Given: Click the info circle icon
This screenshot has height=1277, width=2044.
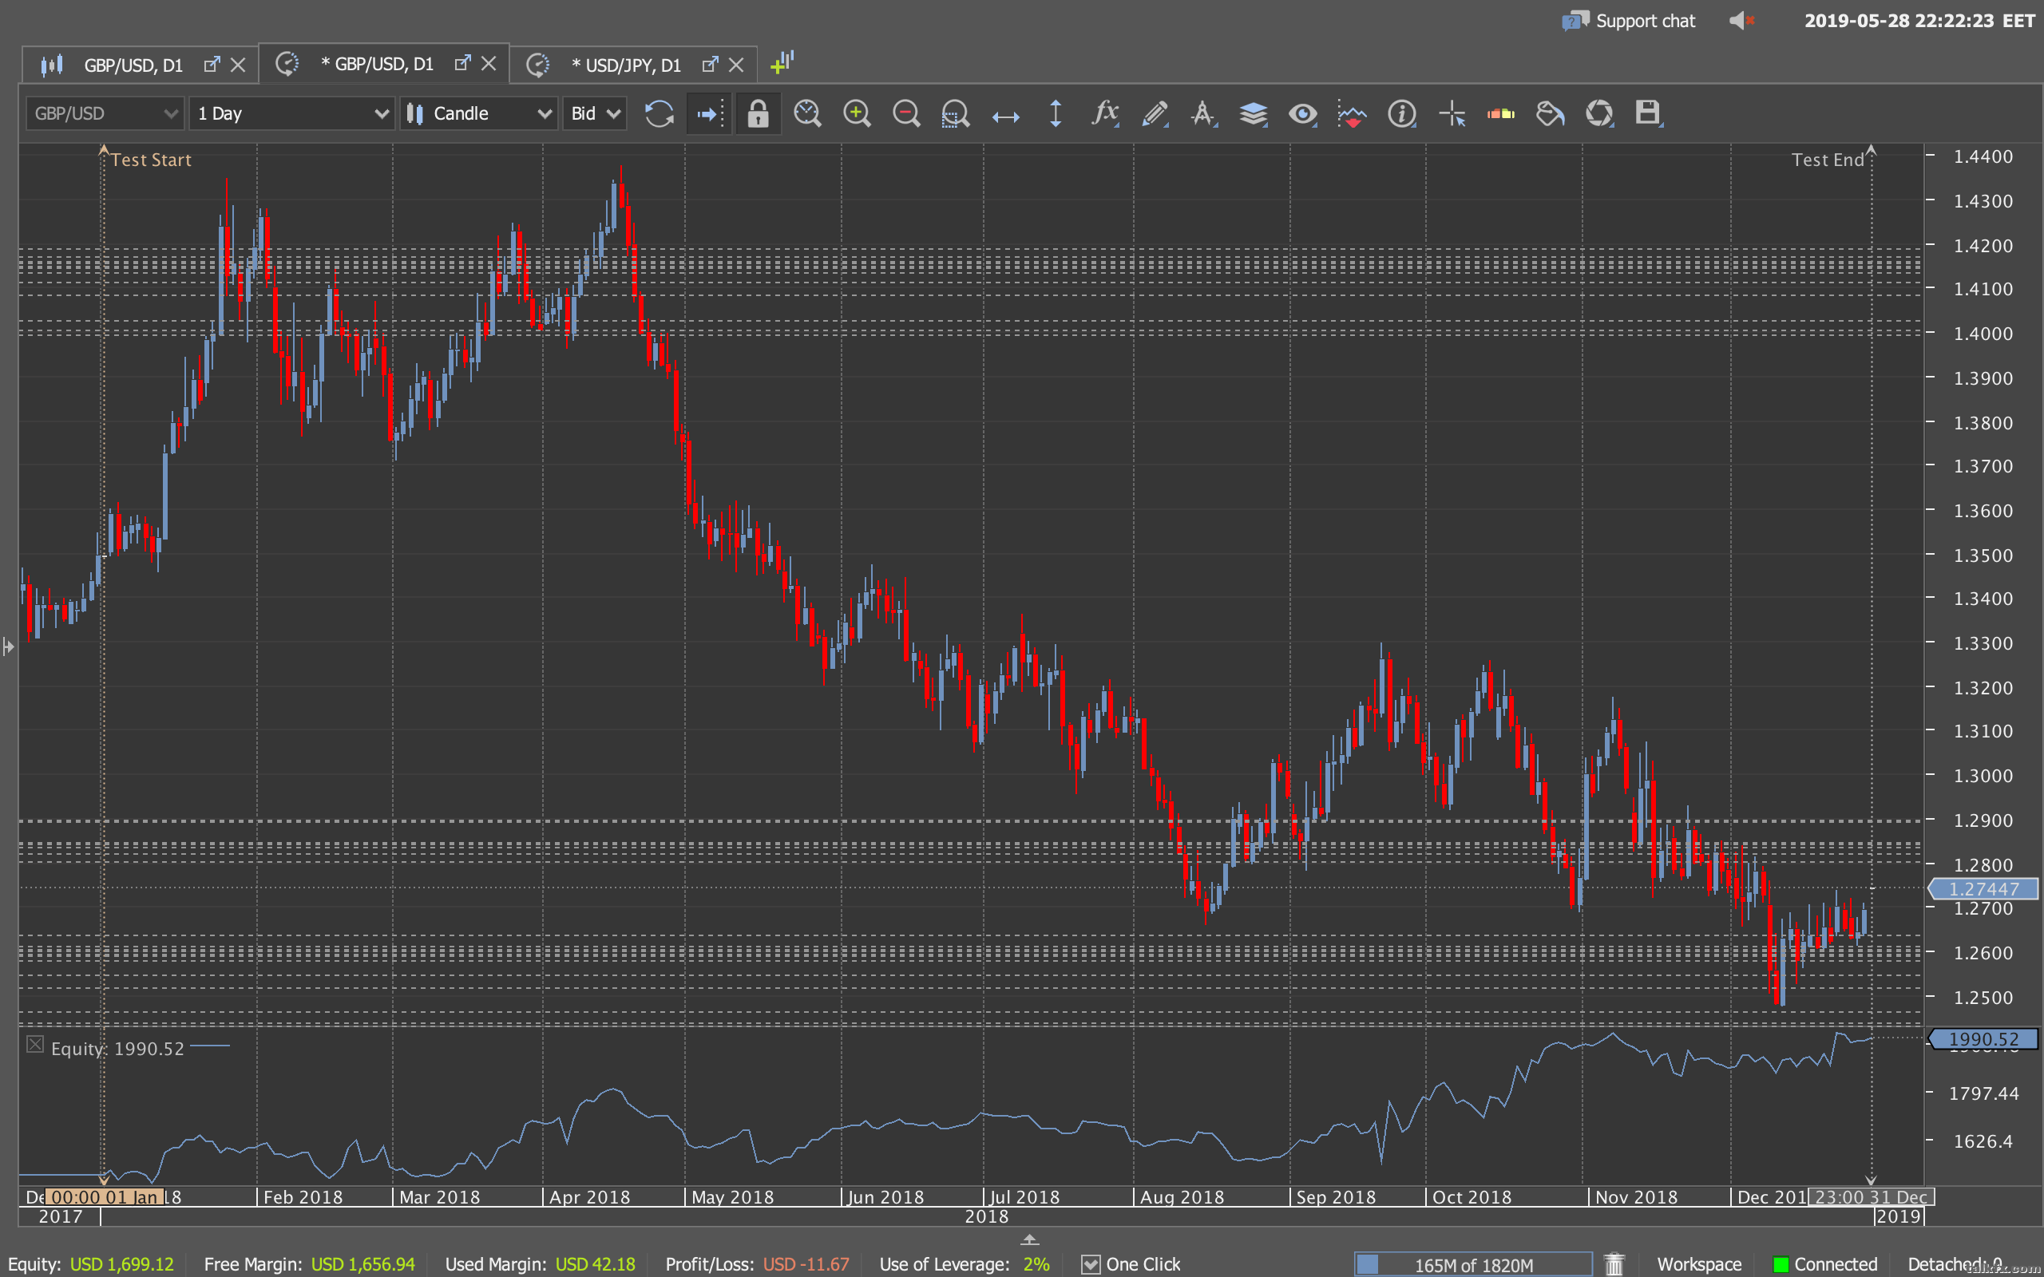Looking at the screenshot, I should [1401, 113].
